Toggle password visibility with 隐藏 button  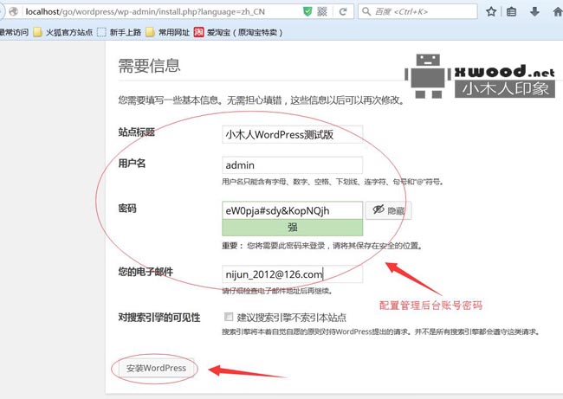(389, 210)
